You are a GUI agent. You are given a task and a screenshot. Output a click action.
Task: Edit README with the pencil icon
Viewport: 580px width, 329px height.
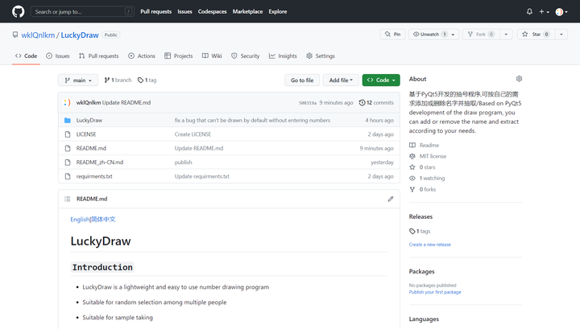[391, 199]
